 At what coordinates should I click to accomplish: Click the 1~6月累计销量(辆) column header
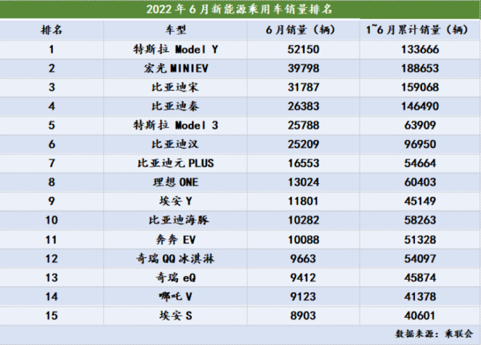[415, 30]
